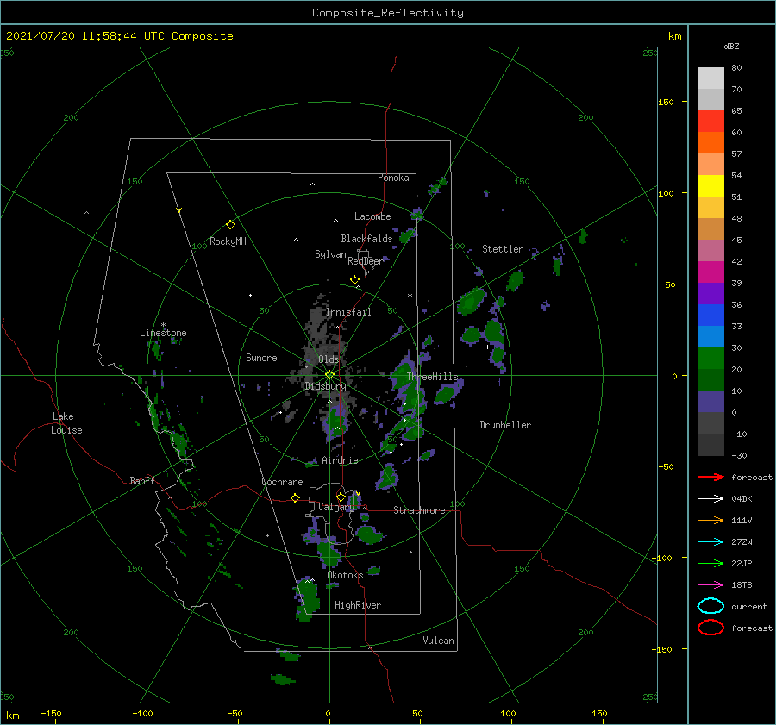The height and width of the screenshot is (725, 776).
Task: Click the red forecast arrow in the legend
Action: (x=710, y=477)
